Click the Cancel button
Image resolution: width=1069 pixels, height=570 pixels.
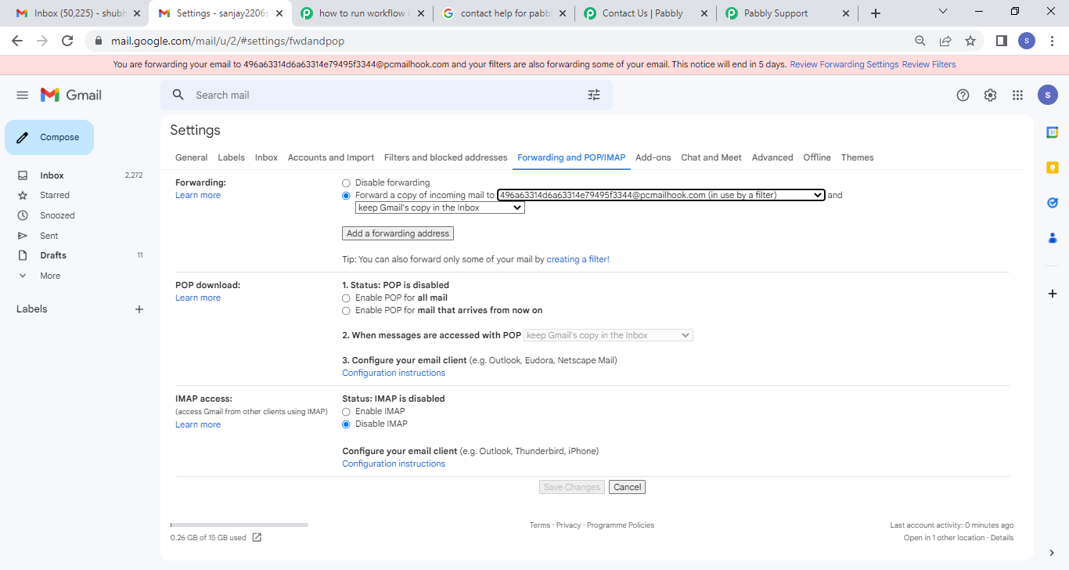tap(628, 487)
